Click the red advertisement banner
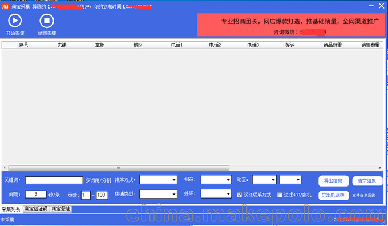 [x=291, y=25]
